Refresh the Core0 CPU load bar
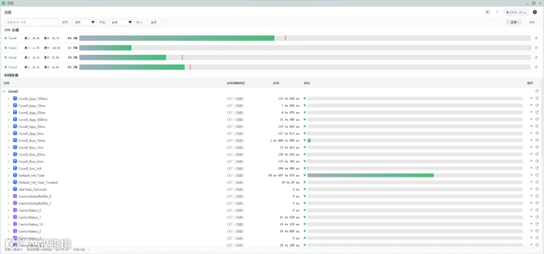The image size is (544, 254). [536, 38]
